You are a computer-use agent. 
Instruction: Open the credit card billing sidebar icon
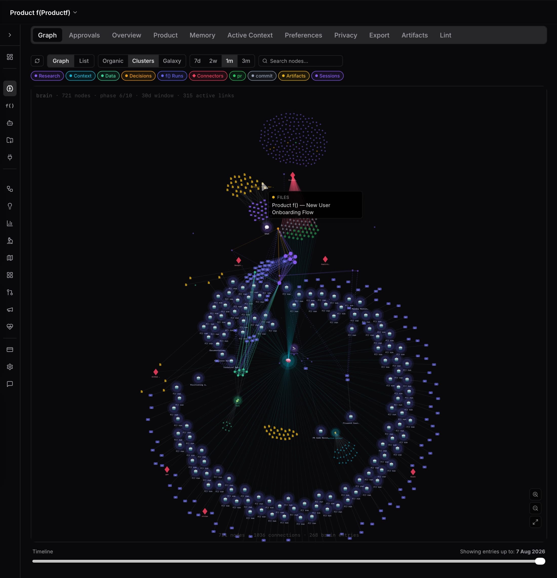point(10,349)
